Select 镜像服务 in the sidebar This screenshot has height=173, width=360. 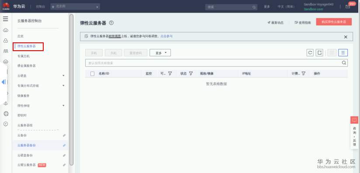pyautogui.click(x=24, y=96)
